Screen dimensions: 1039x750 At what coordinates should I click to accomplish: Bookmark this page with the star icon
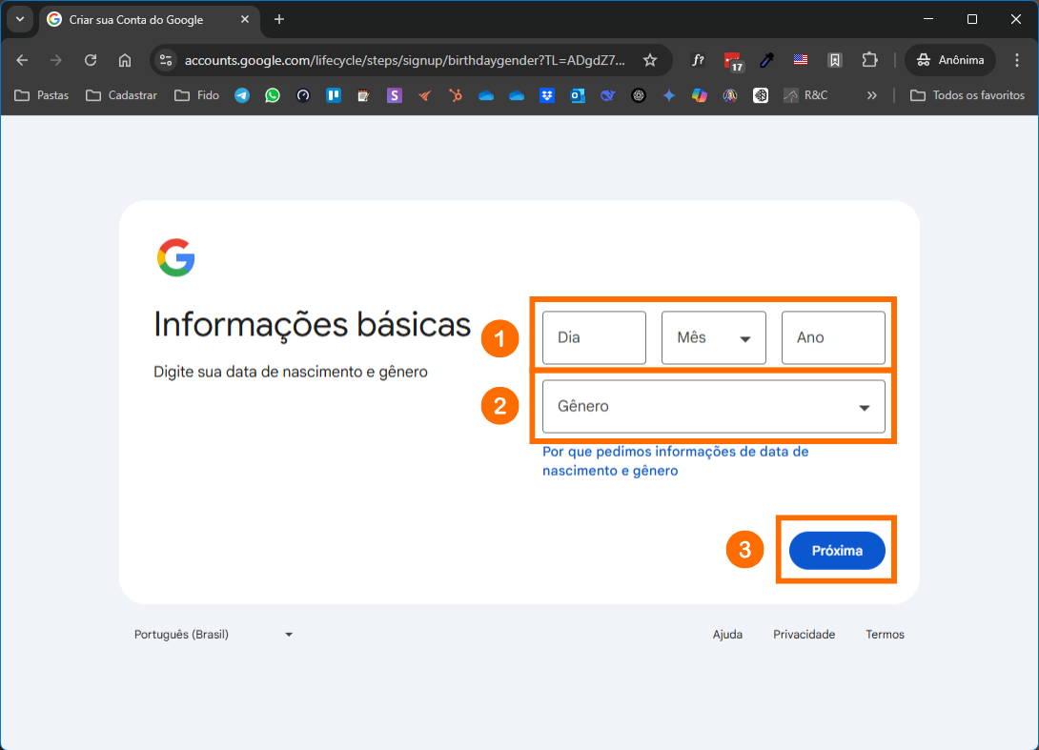pyautogui.click(x=650, y=60)
